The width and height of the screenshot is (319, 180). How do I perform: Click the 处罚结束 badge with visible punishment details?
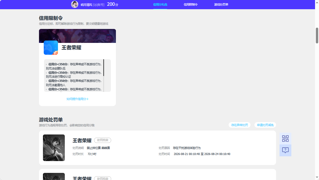tap(102, 140)
